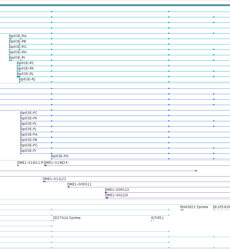Select the Eip63E-PL protein label
Screen dimensions: 230x249
point(29,124)
